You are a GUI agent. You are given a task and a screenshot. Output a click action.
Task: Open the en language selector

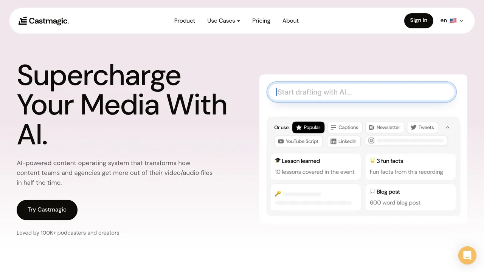pos(452,20)
